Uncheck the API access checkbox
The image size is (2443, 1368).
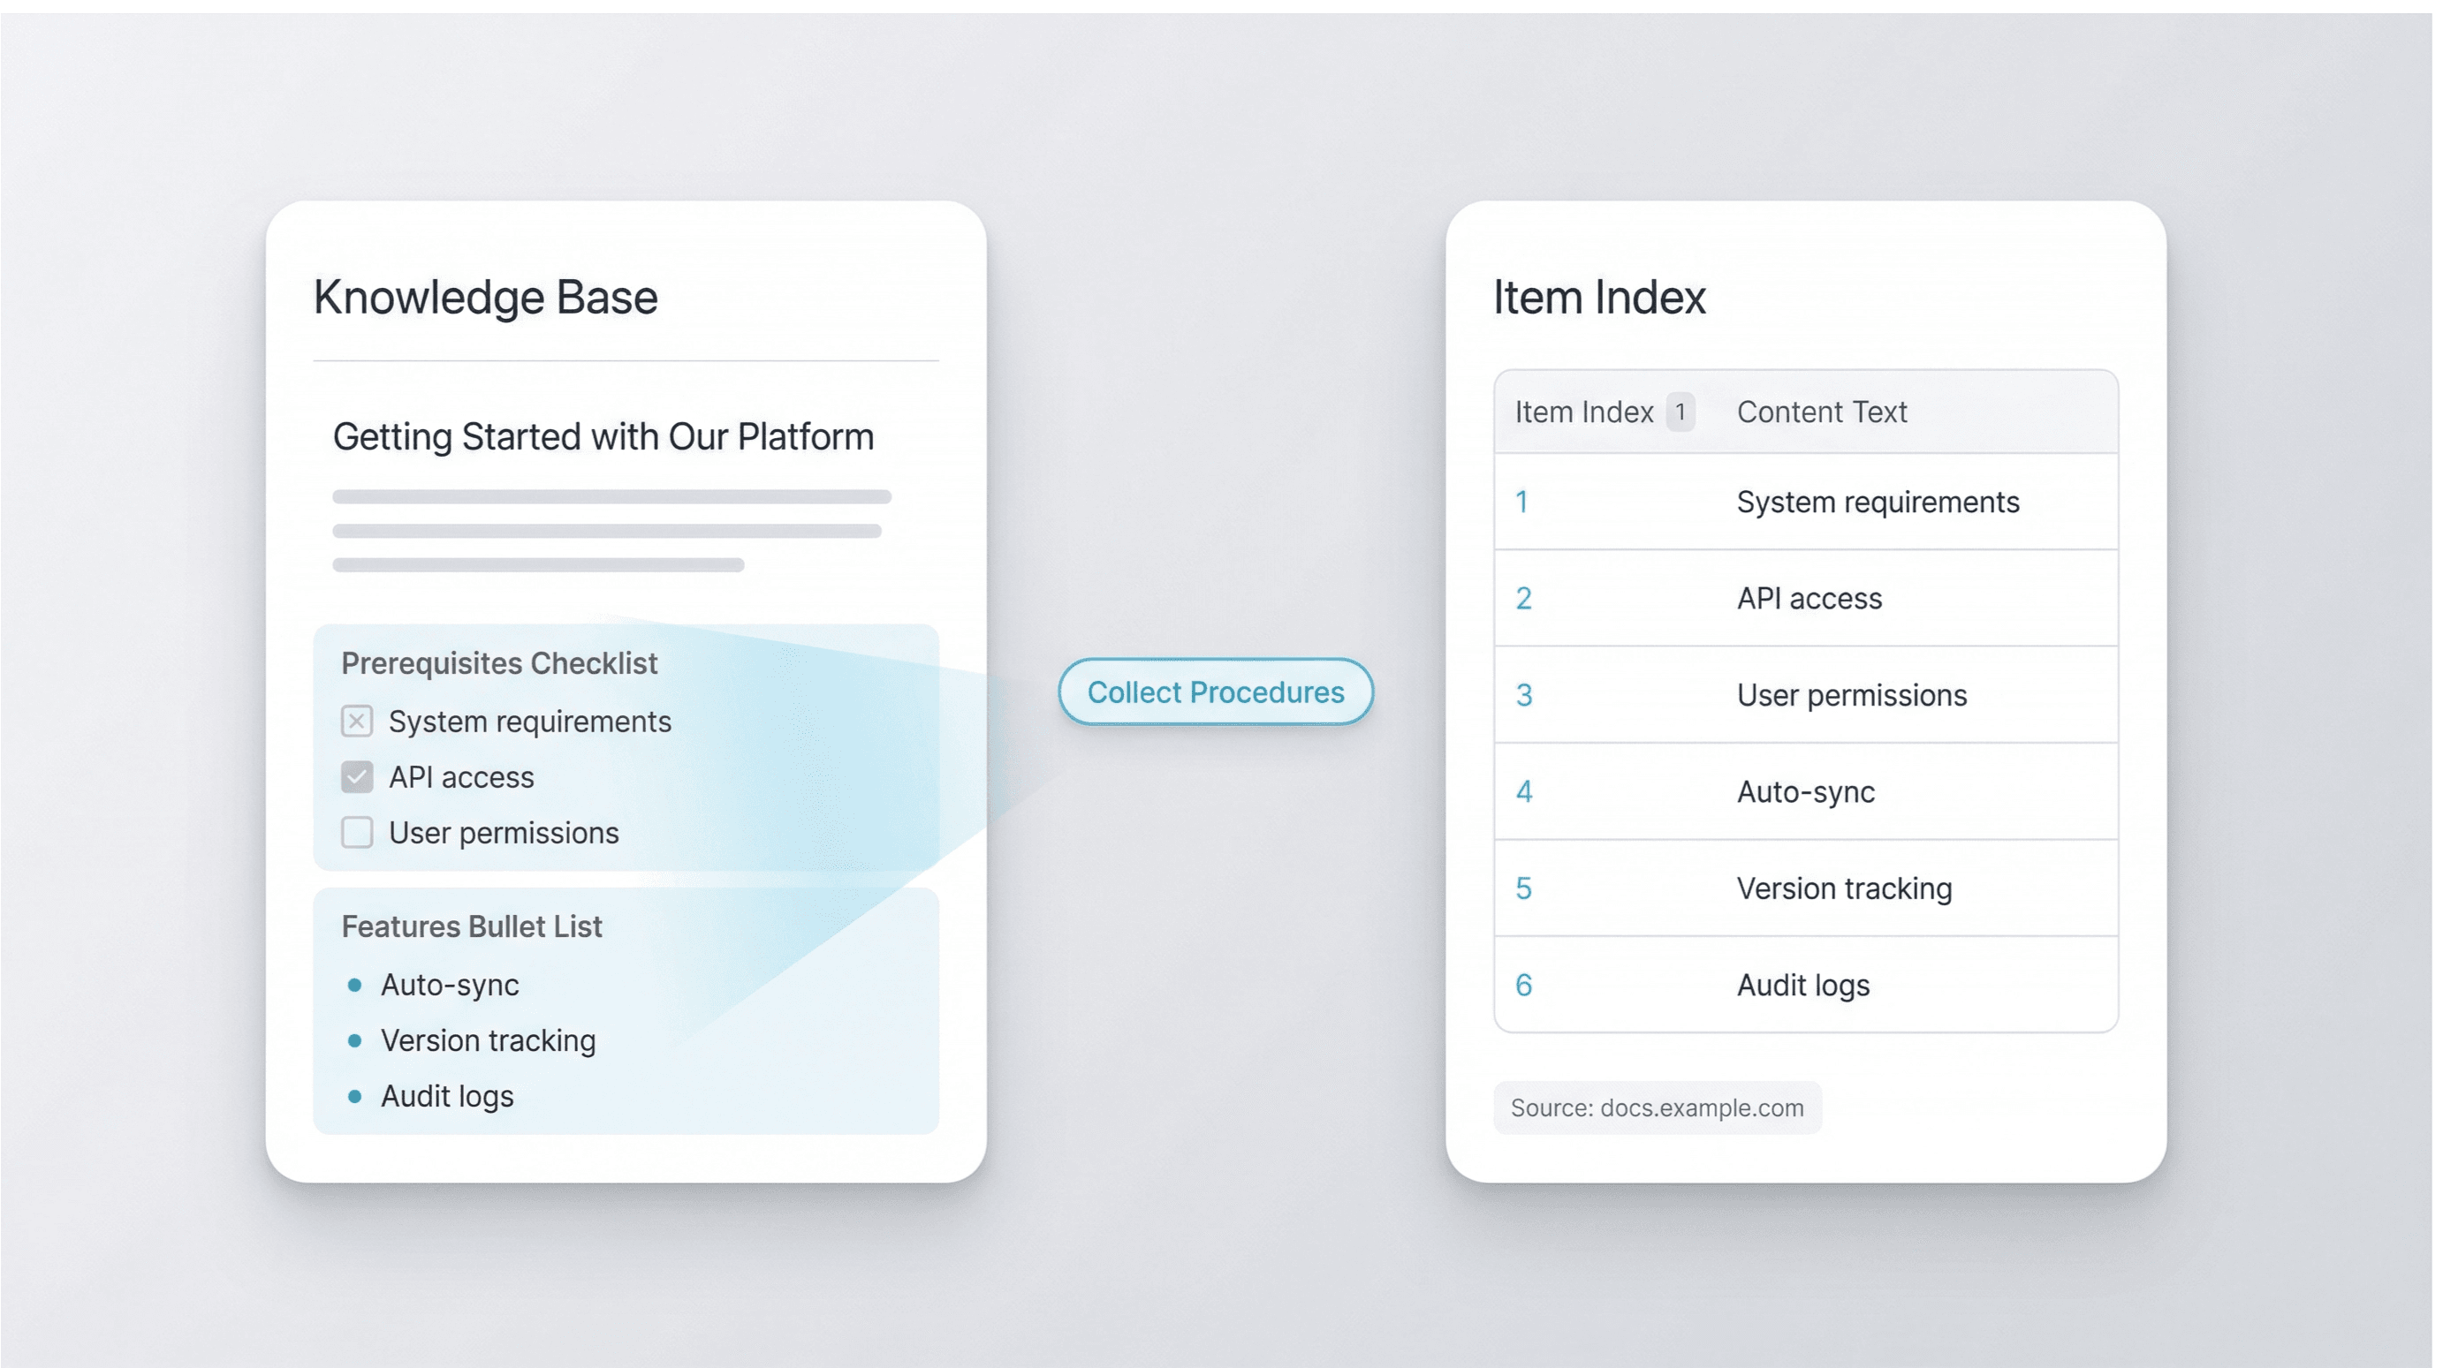(357, 777)
